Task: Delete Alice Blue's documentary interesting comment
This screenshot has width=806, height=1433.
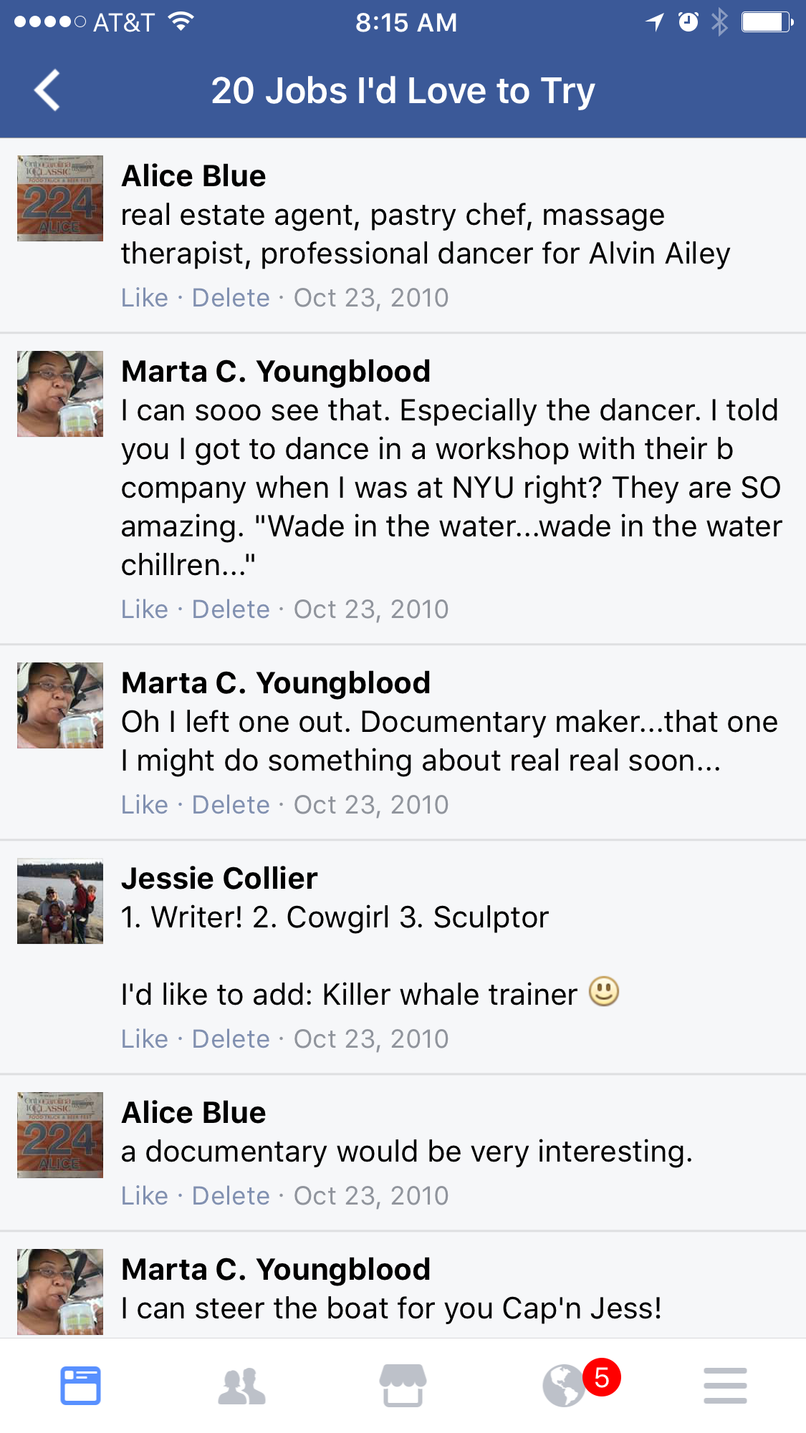Action: coord(231,1196)
